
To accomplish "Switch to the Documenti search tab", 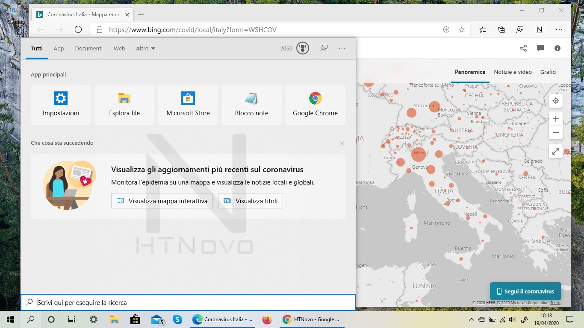I will coord(89,48).
